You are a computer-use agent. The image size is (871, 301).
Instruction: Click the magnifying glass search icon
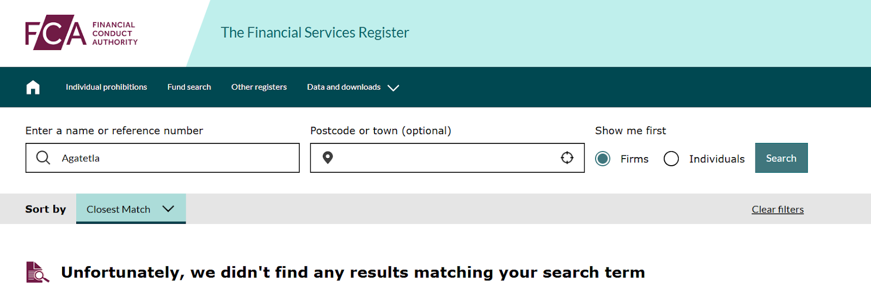pyautogui.click(x=43, y=158)
